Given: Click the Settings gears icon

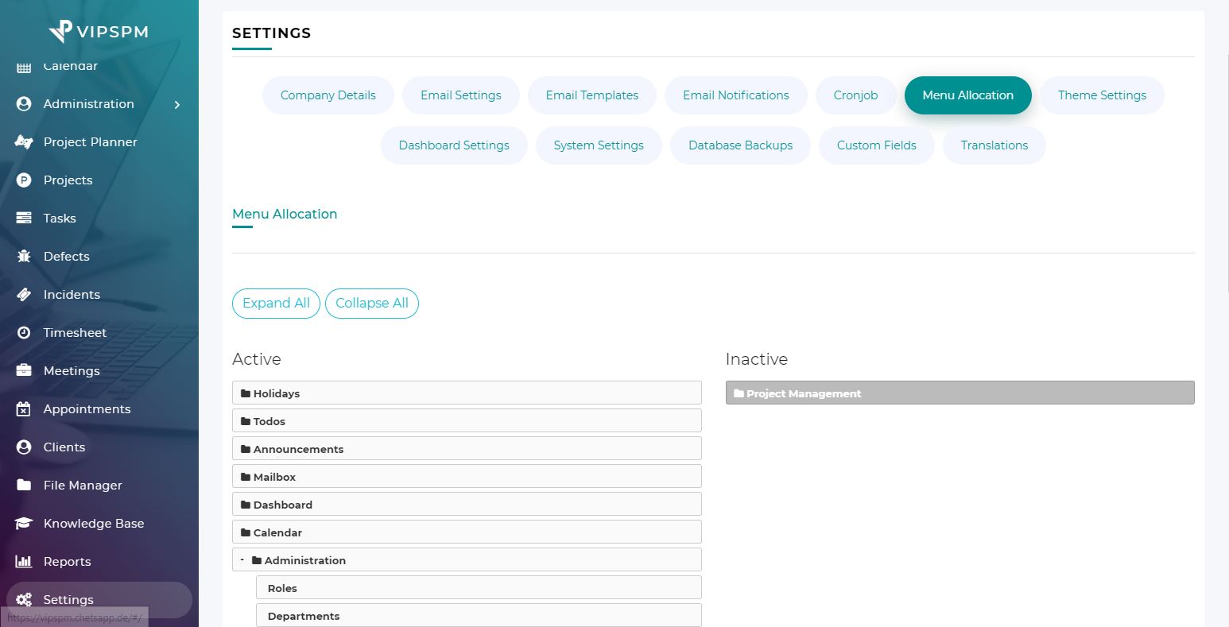Looking at the screenshot, I should click(24, 600).
